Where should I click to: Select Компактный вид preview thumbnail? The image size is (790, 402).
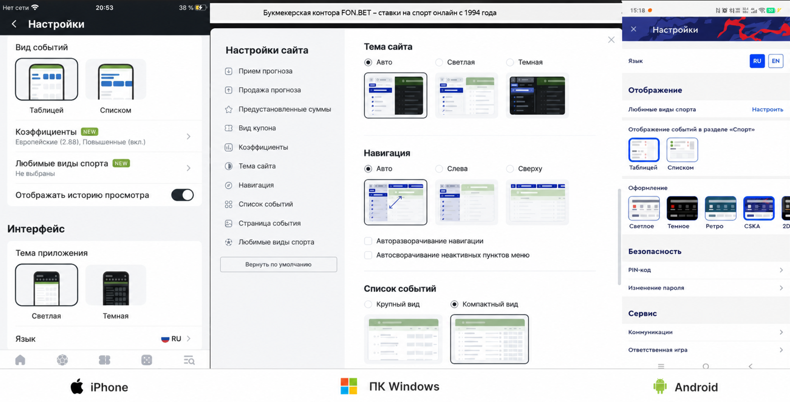(x=489, y=339)
